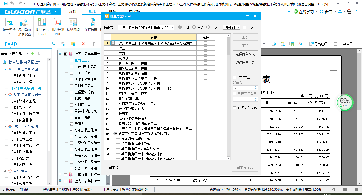Click the 起始页 number input field

pyautogui.click(x=244, y=88)
